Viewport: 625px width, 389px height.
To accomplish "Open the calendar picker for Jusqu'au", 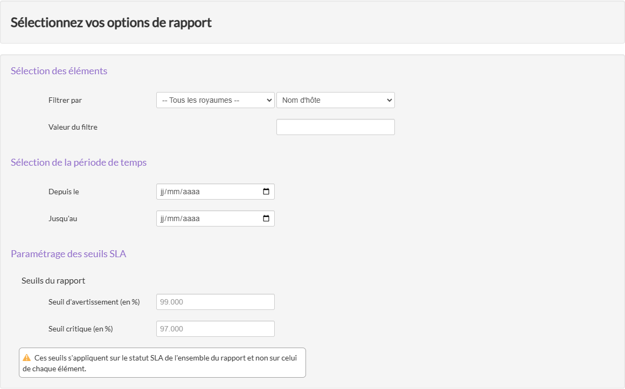I will (266, 218).
